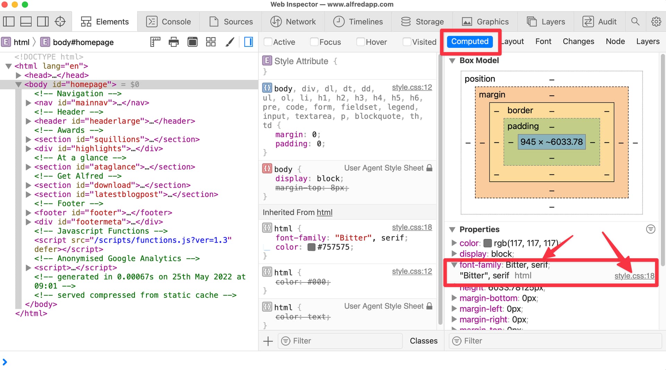Expand the margin-bottom computed property

[454, 298]
